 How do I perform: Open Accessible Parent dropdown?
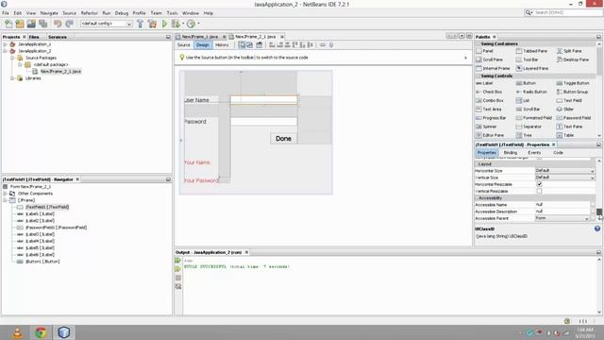pos(587,218)
